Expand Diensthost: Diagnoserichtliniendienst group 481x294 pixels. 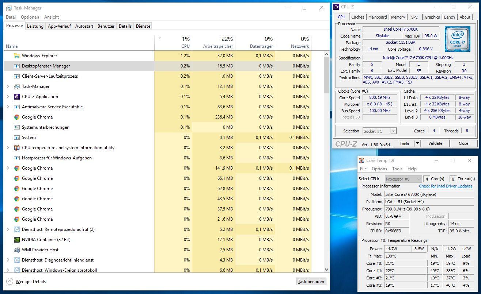click(x=8, y=260)
